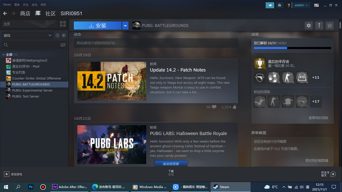
Task: Open SIRI0951 profile tab
Action: (71, 14)
